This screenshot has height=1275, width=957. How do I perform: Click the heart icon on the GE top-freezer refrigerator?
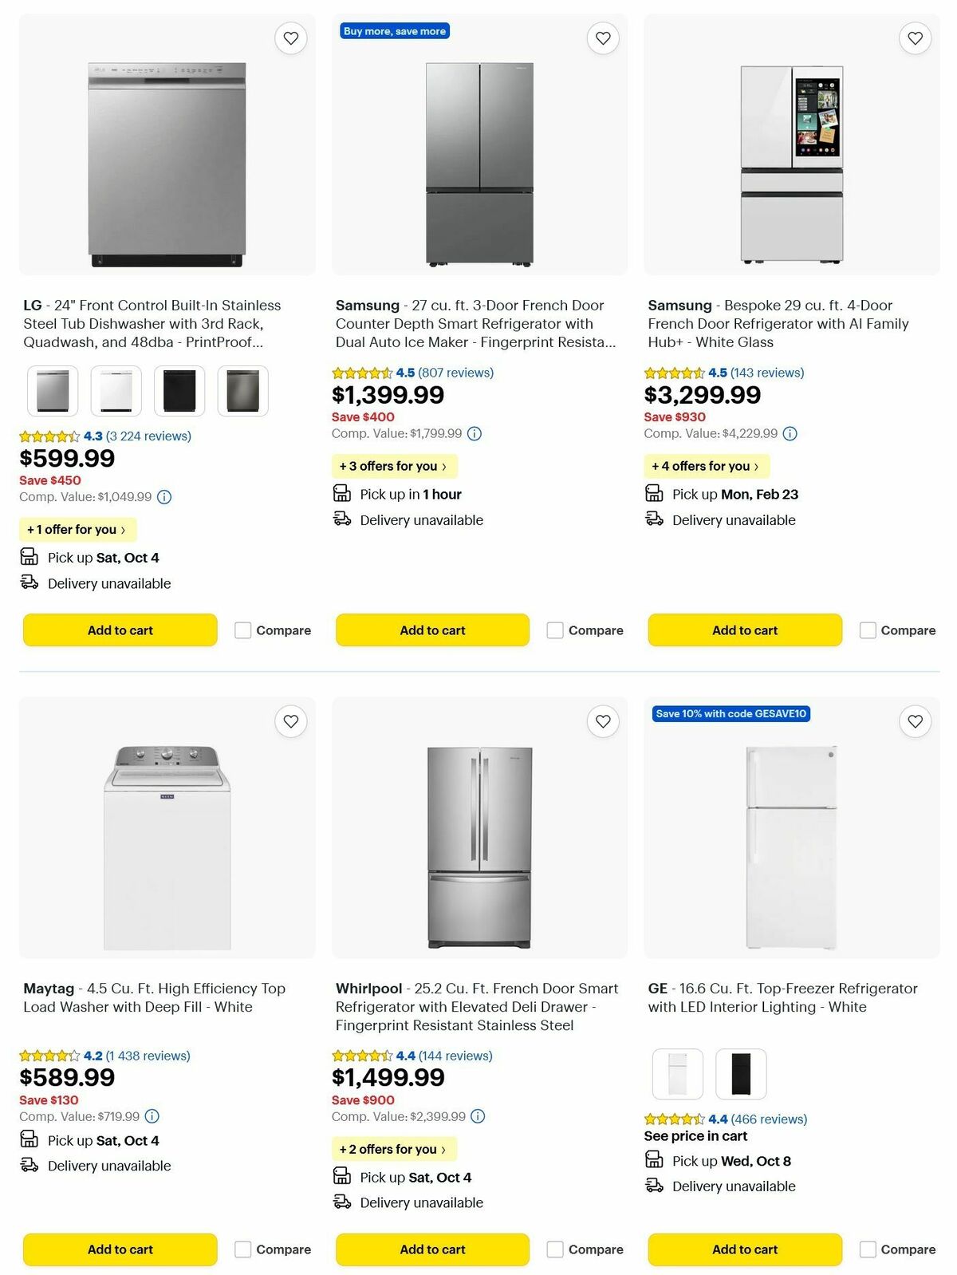(x=915, y=720)
